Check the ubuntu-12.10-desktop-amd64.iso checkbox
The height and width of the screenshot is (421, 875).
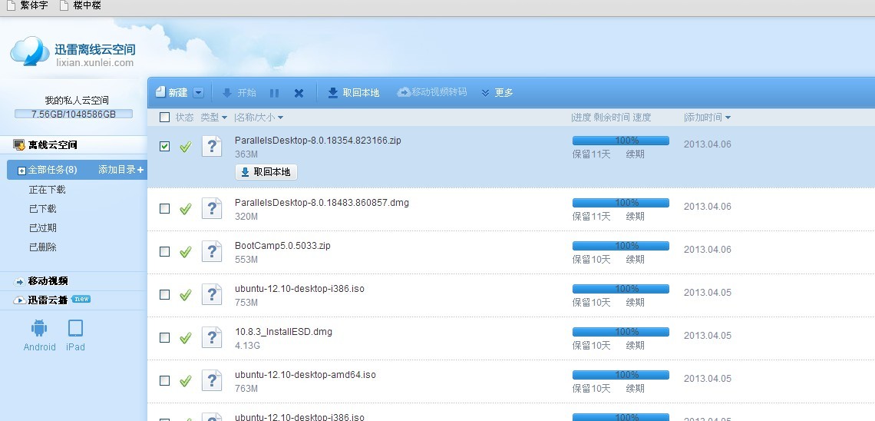click(x=164, y=380)
